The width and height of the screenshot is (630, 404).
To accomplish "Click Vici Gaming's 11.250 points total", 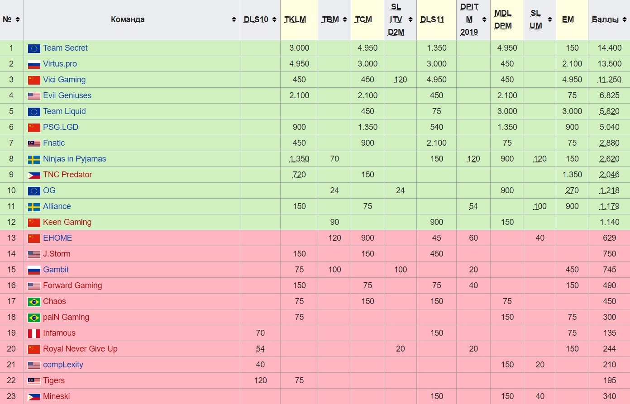I will pyautogui.click(x=609, y=80).
